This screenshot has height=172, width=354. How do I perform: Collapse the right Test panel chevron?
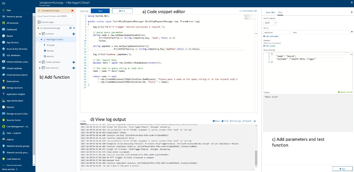click(351, 12)
